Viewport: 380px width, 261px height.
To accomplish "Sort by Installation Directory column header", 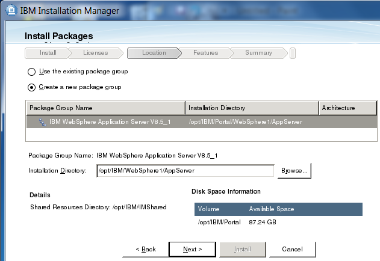I will pyautogui.click(x=252, y=108).
